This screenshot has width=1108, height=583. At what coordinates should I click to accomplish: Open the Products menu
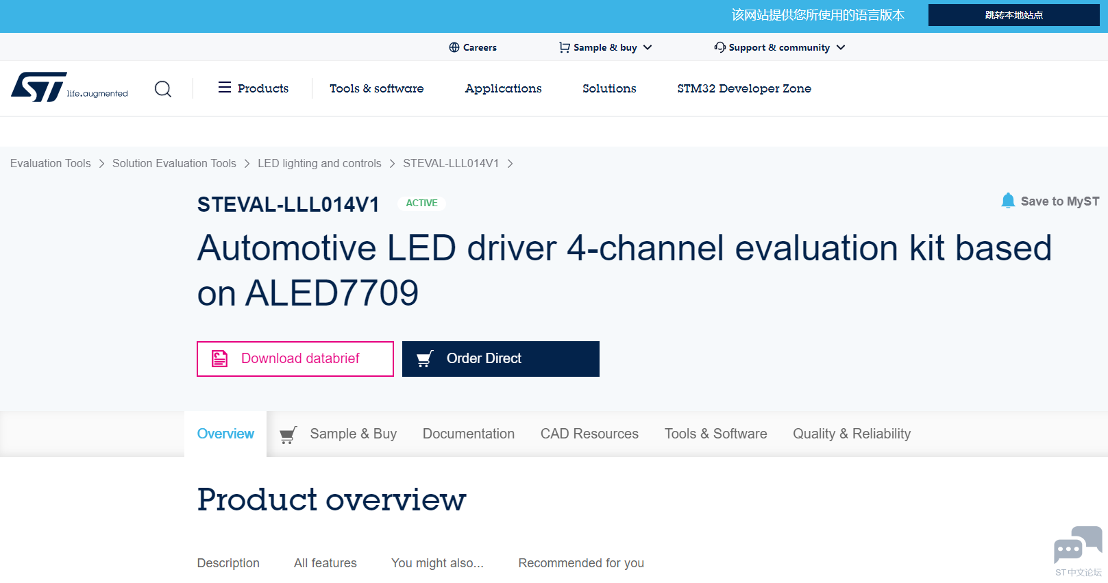click(254, 88)
